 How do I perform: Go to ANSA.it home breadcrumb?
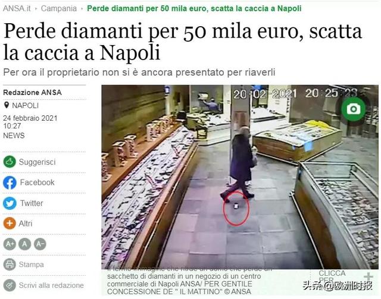17,8
